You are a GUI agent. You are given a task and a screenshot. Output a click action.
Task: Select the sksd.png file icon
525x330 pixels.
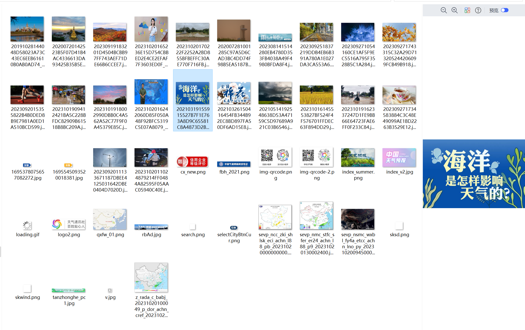tap(399, 226)
